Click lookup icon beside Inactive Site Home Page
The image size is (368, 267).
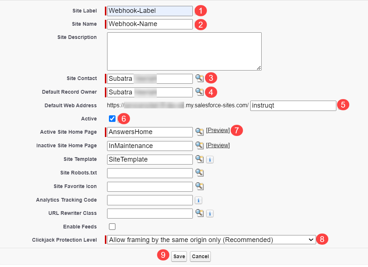[x=199, y=145]
